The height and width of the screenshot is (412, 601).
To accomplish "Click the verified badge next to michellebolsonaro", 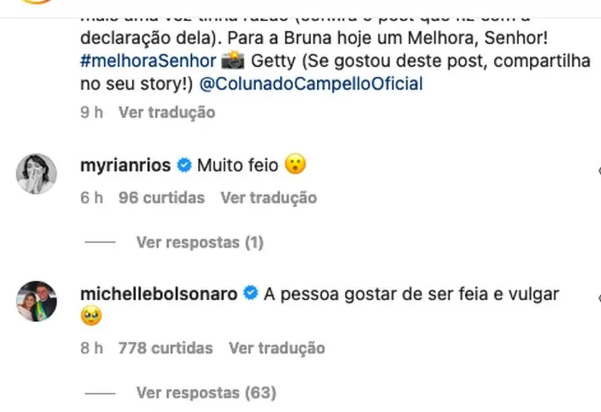I will point(251,293).
